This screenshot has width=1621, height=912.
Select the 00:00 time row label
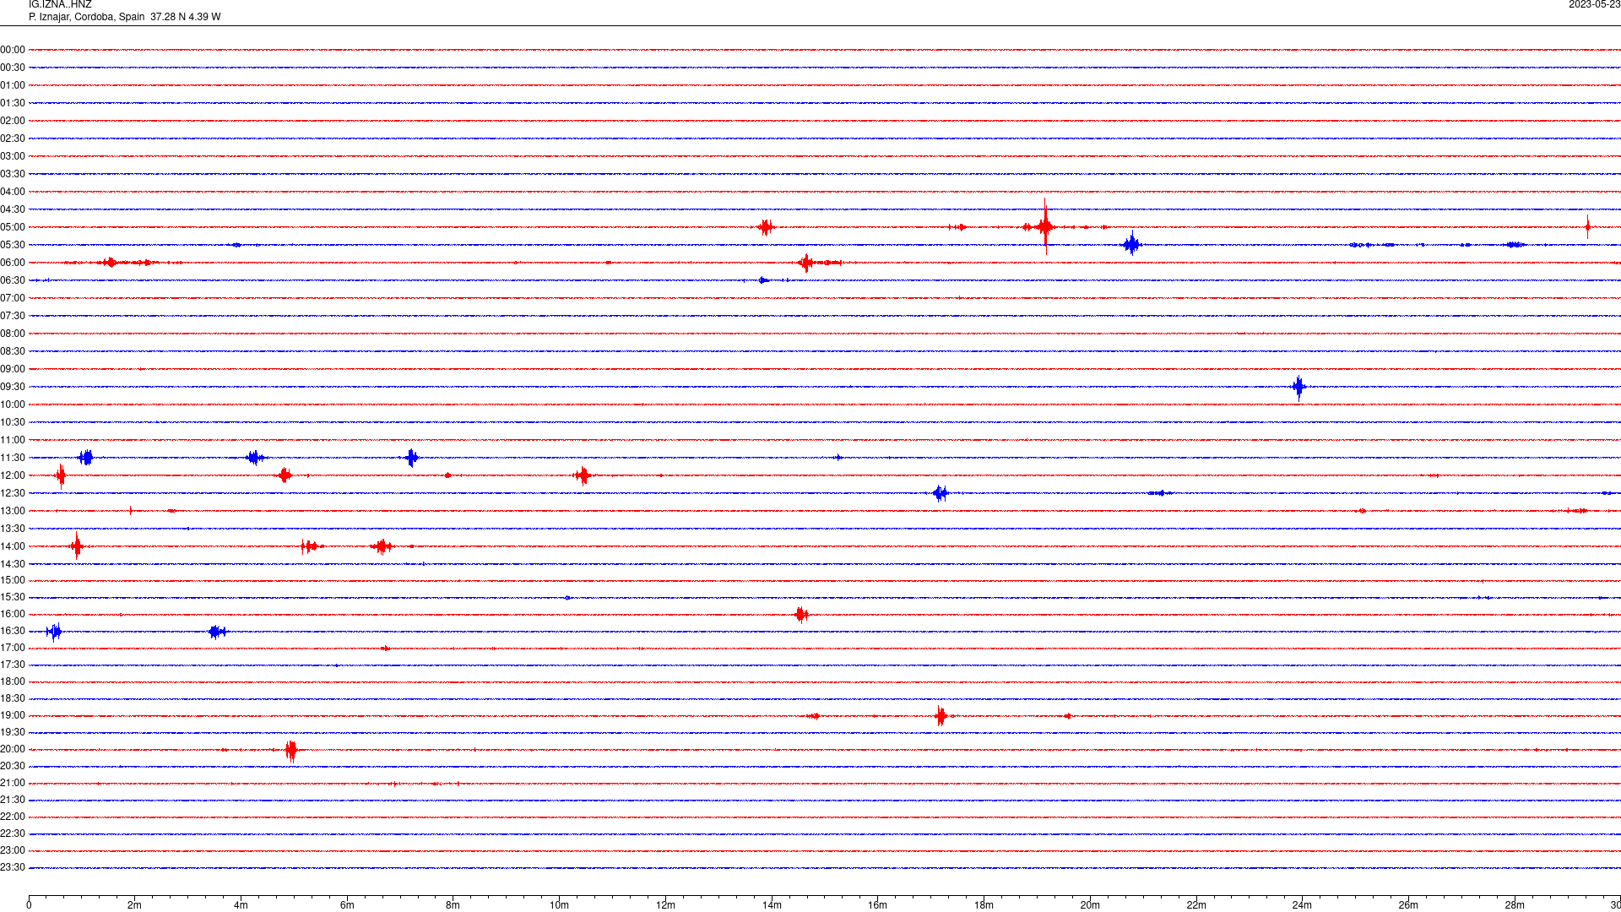13,50
